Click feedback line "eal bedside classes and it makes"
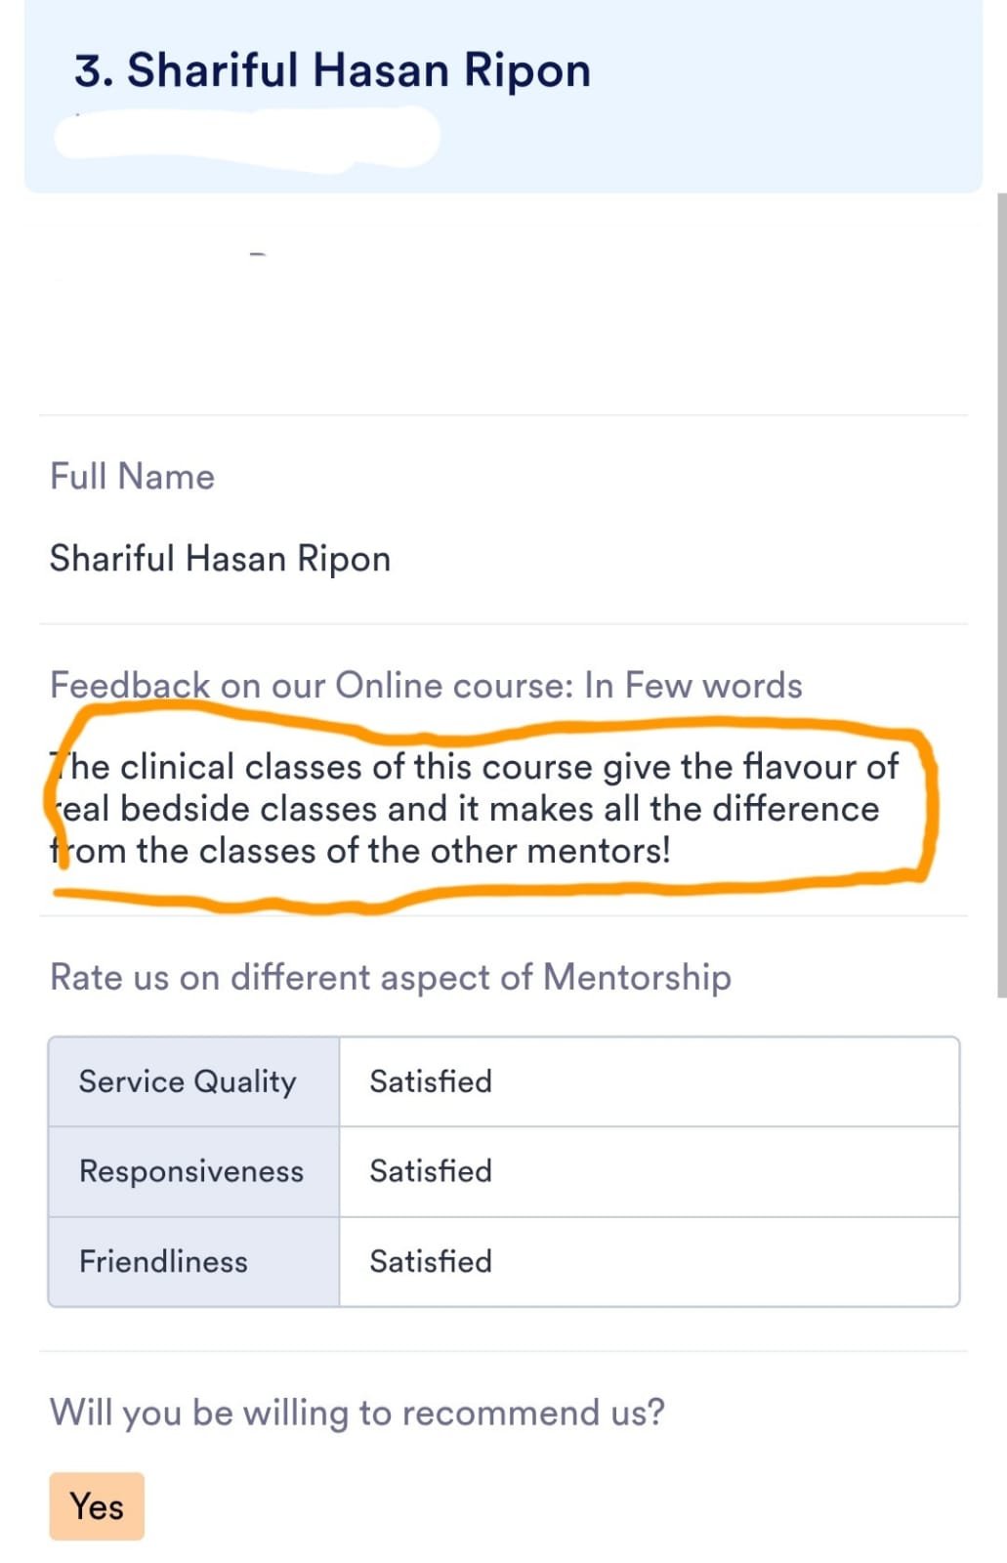The height and width of the screenshot is (1563, 1007). point(469,809)
